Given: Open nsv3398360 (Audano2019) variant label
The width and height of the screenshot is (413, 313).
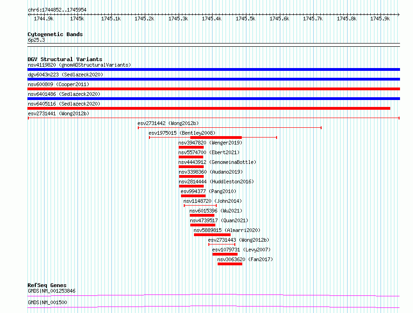Looking at the screenshot, I should coord(211,172).
